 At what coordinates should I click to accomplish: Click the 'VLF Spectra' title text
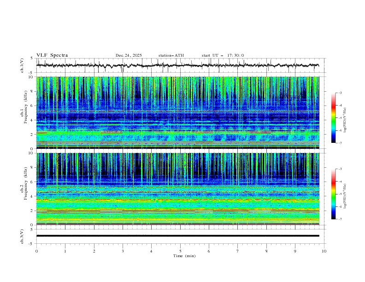52,55
